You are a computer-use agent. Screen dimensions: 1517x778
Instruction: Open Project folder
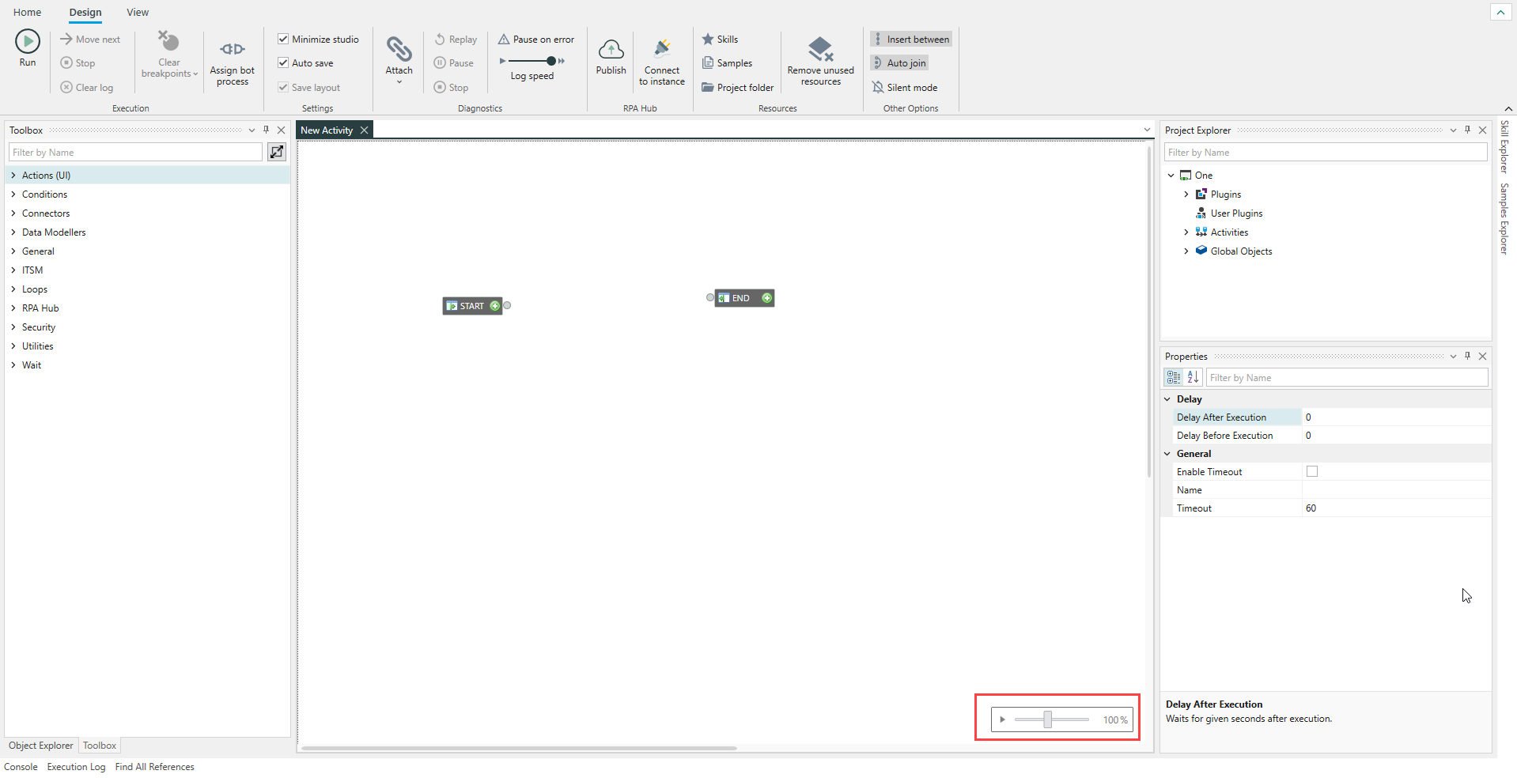point(737,88)
